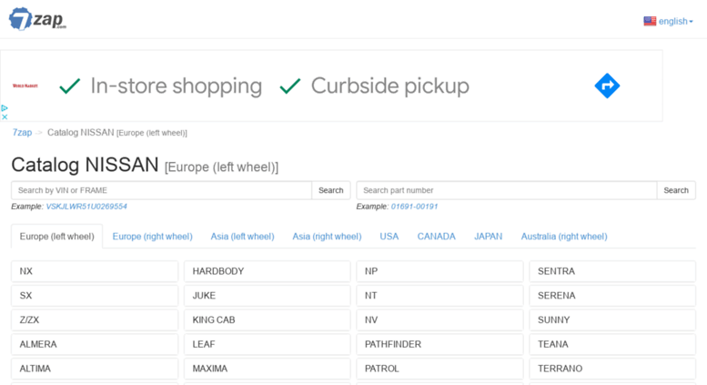707x385 pixels.
Task: Switch to Asia (right wheel) tab
Action: pyautogui.click(x=327, y=237)
